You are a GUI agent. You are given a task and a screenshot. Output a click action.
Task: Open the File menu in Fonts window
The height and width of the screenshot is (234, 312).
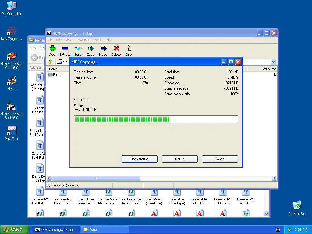point(33,48)
